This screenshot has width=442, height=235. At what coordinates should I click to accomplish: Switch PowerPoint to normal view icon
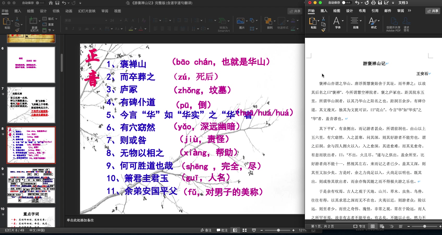coord(235,230)
